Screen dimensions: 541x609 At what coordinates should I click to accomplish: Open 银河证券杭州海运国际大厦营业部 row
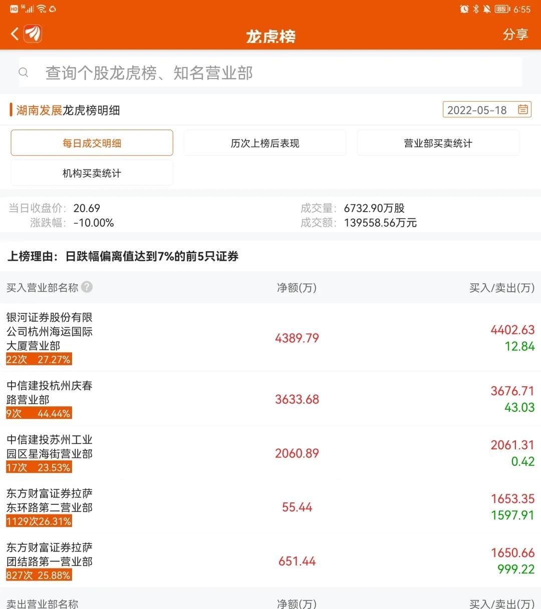coord(270,338)
